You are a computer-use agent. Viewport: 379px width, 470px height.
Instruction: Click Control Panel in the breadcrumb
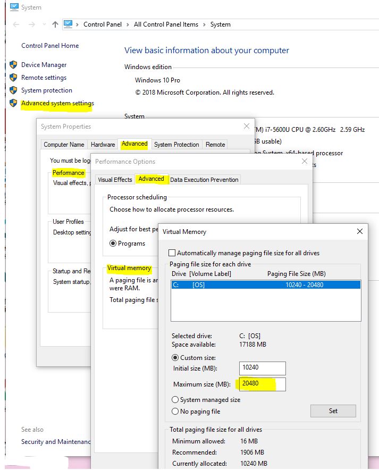click(x=103, y=24)
